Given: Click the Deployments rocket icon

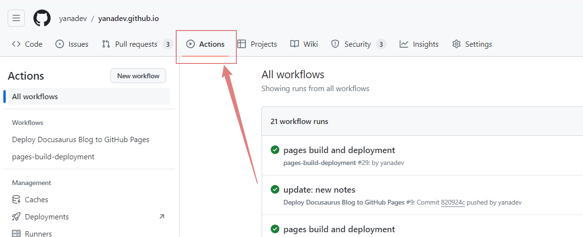Looking at the screenshot, I should click(x=16, y=216).
